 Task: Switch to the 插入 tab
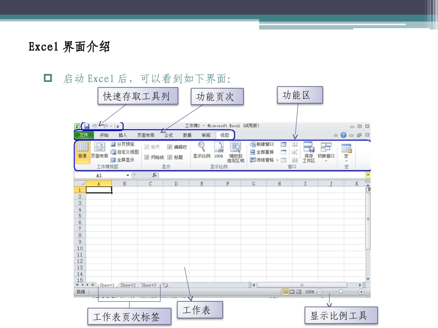click(123, 135)
